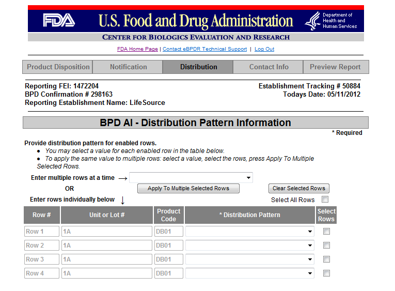Switch to the Product Disposition tab
Screen dimensions: 395x291
tap(58, 67)
